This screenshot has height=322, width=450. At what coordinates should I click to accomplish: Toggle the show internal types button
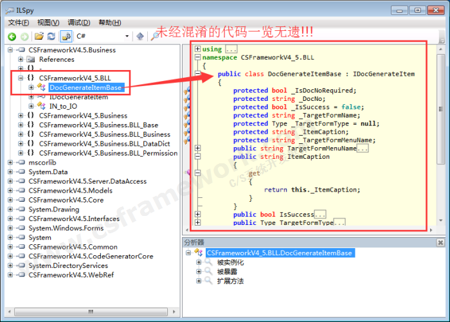[66, 37]
